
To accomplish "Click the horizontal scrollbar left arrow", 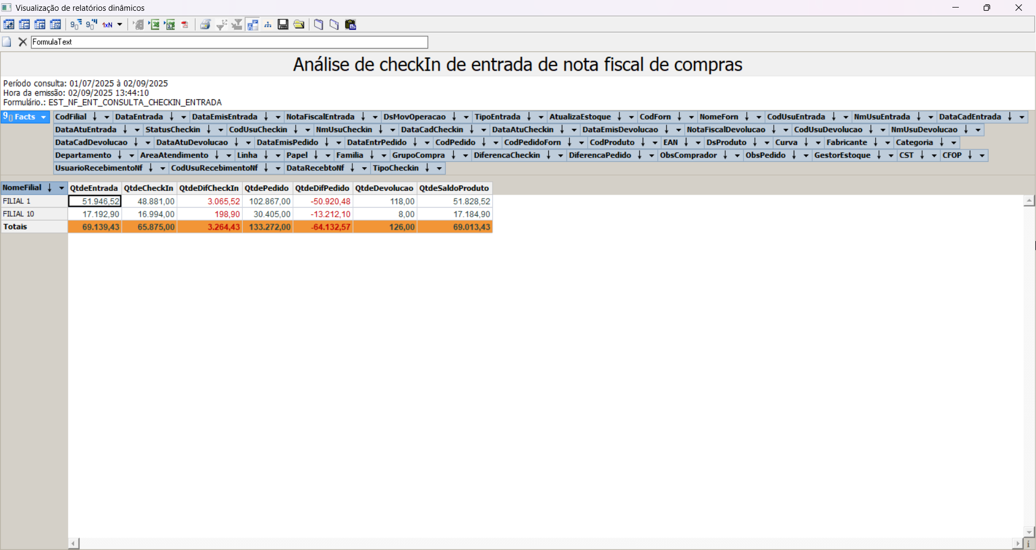I will [74, 544].
